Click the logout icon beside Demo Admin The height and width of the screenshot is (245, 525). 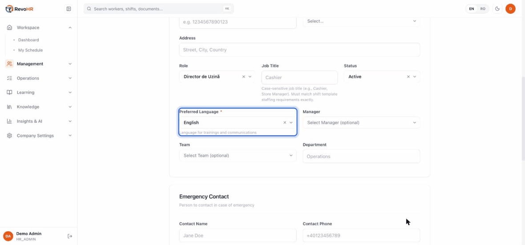70,236
